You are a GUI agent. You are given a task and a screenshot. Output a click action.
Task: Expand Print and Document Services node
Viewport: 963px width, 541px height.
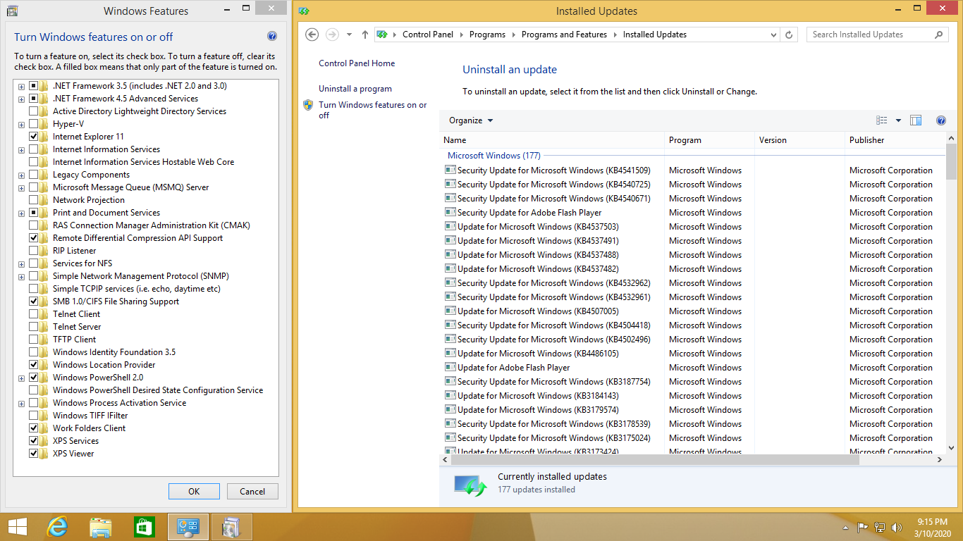21,213
